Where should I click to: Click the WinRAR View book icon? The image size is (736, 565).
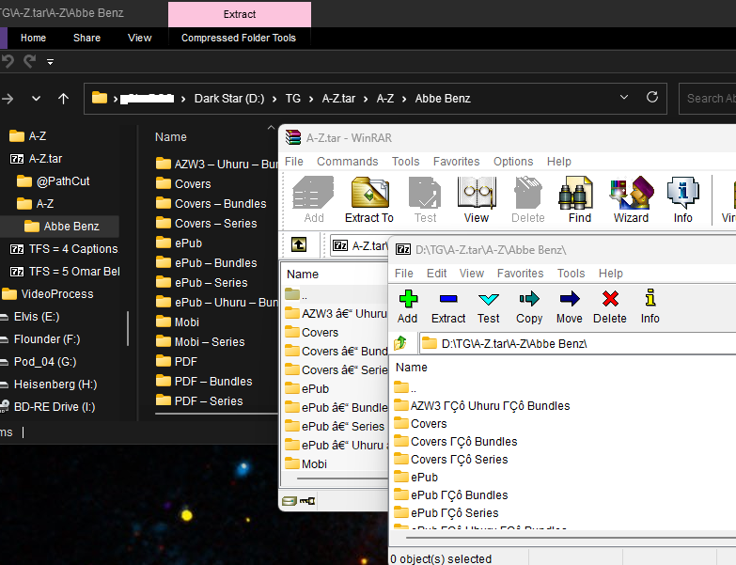tap(477, 194)
